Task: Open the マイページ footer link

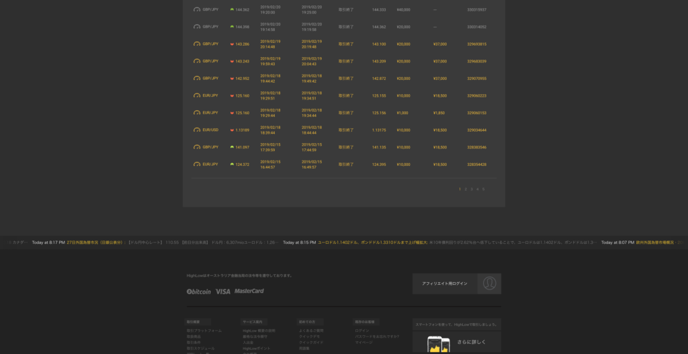Action: click(x=363, y=342)
